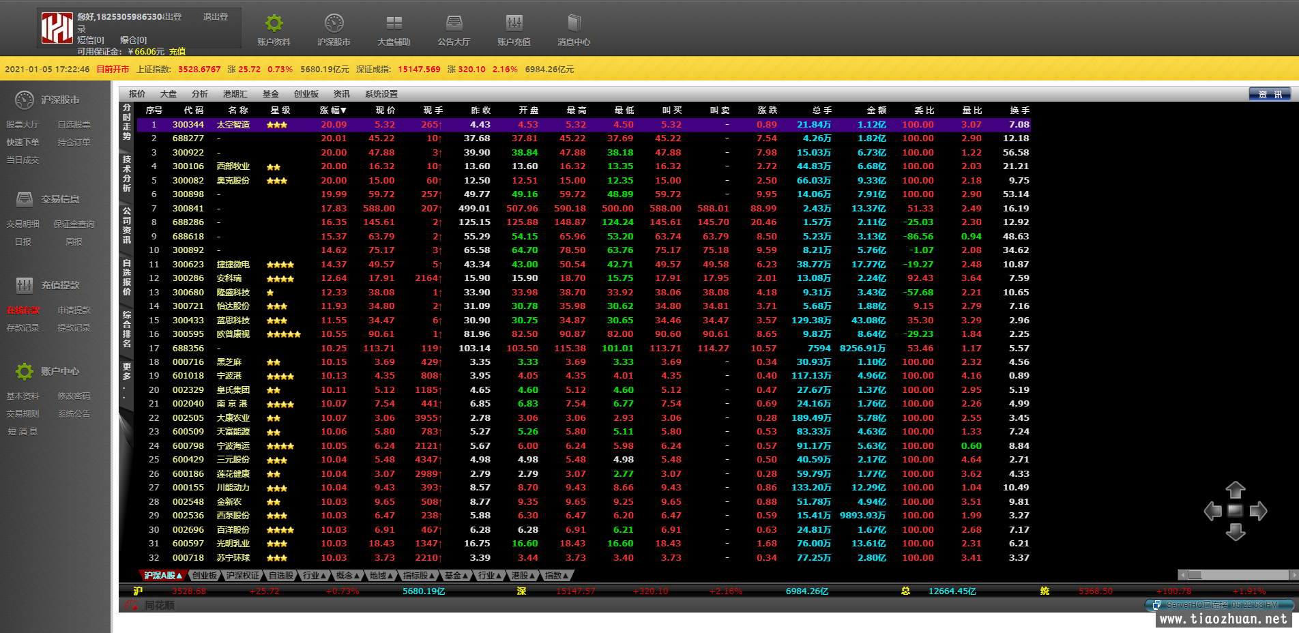Click ServerHQ connection status icon

[1156, 605]
